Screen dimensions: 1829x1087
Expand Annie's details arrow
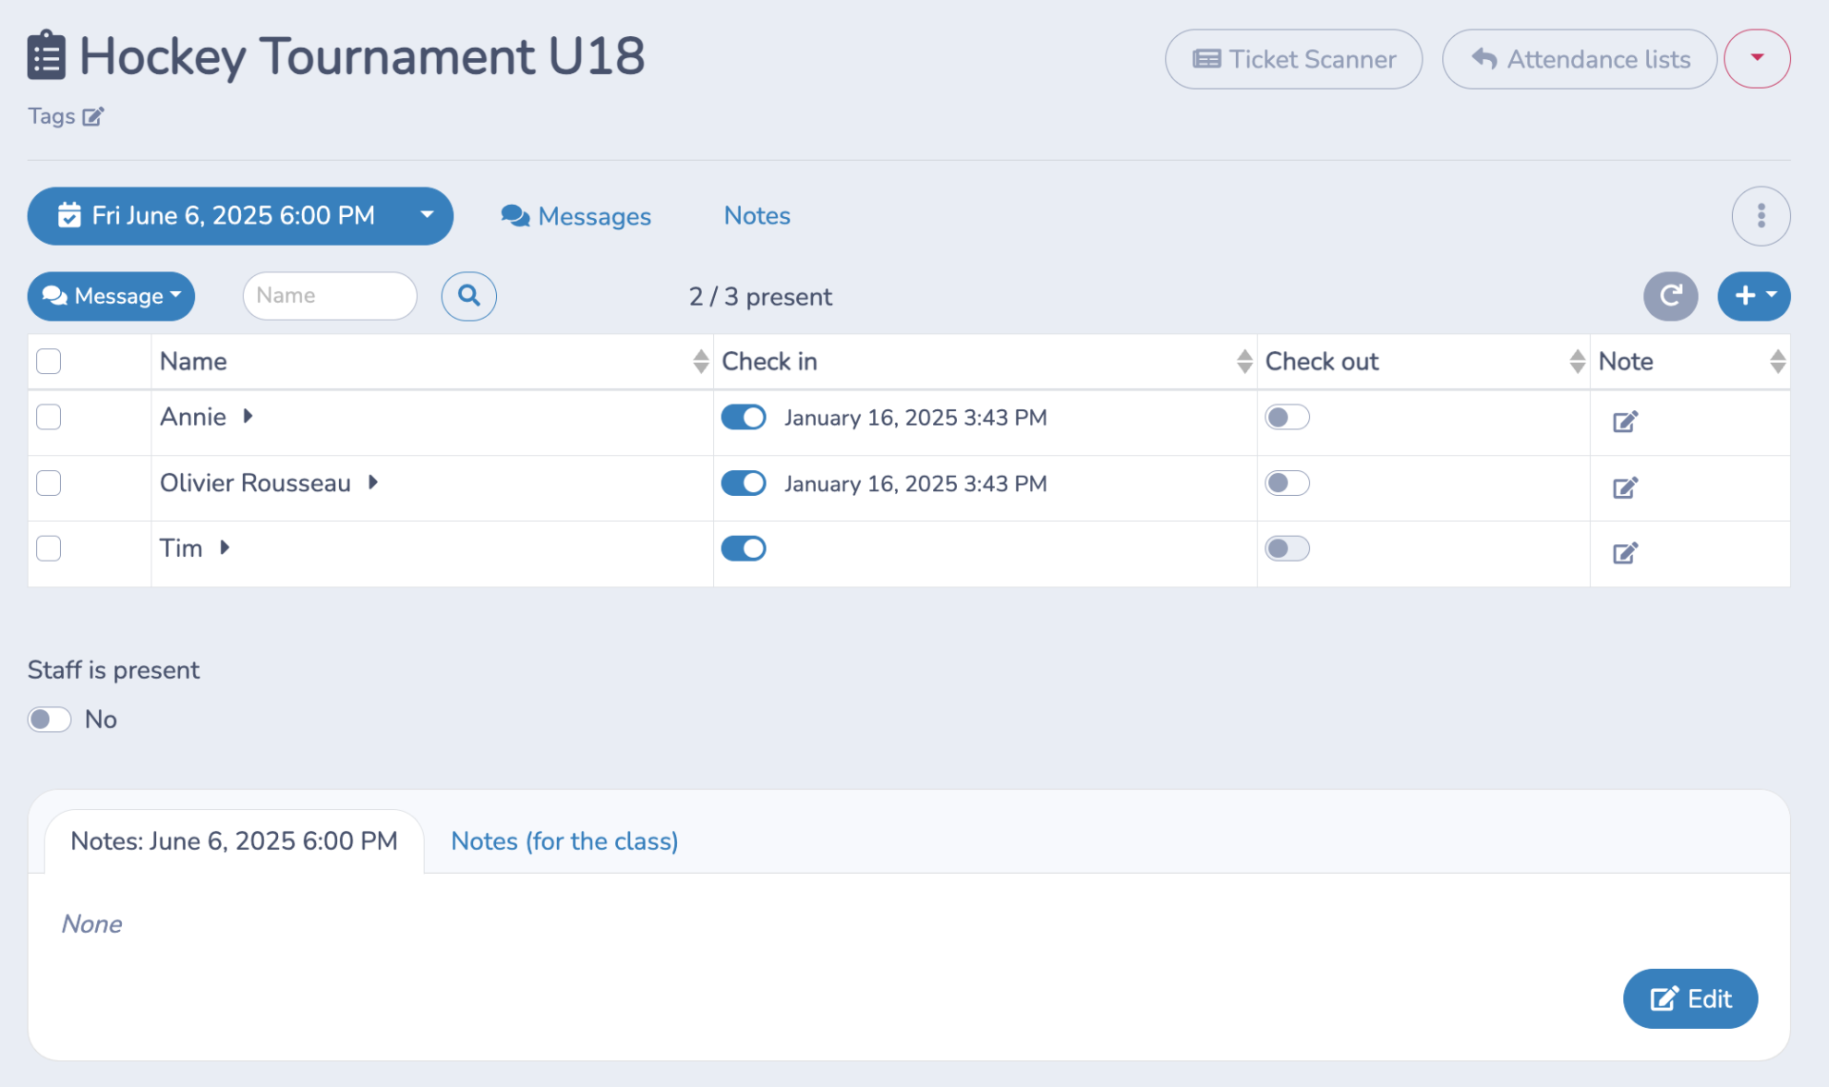[x=248, y=417]
